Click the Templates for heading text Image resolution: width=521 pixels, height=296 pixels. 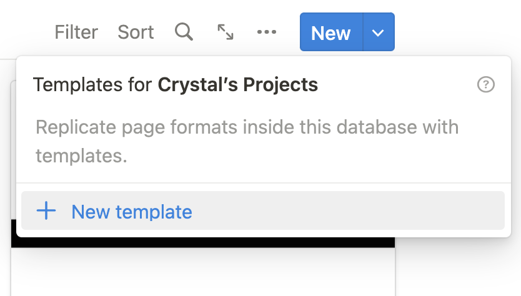coord(92,84)
